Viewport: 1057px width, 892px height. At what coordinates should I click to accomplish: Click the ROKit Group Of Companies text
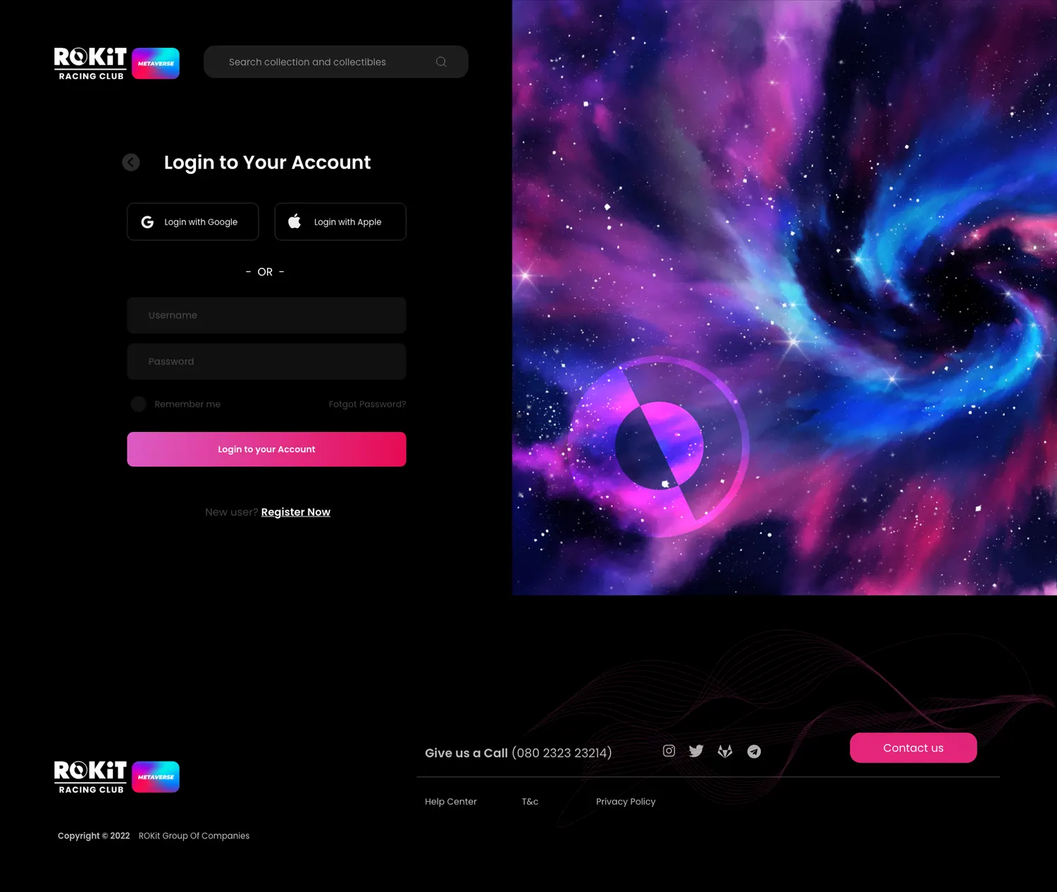(194, 836)
